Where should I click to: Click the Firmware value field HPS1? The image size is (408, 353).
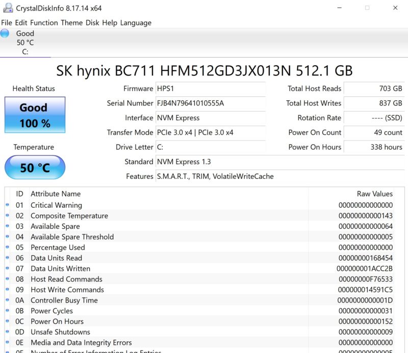click(210, 89)
